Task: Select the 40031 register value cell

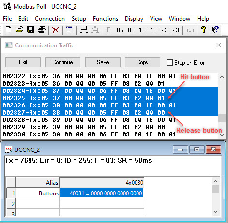Action: tap(102, 193)
